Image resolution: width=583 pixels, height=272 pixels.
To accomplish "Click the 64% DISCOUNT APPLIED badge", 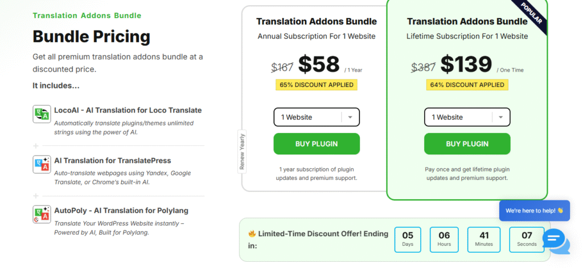I will pos(467,85).
